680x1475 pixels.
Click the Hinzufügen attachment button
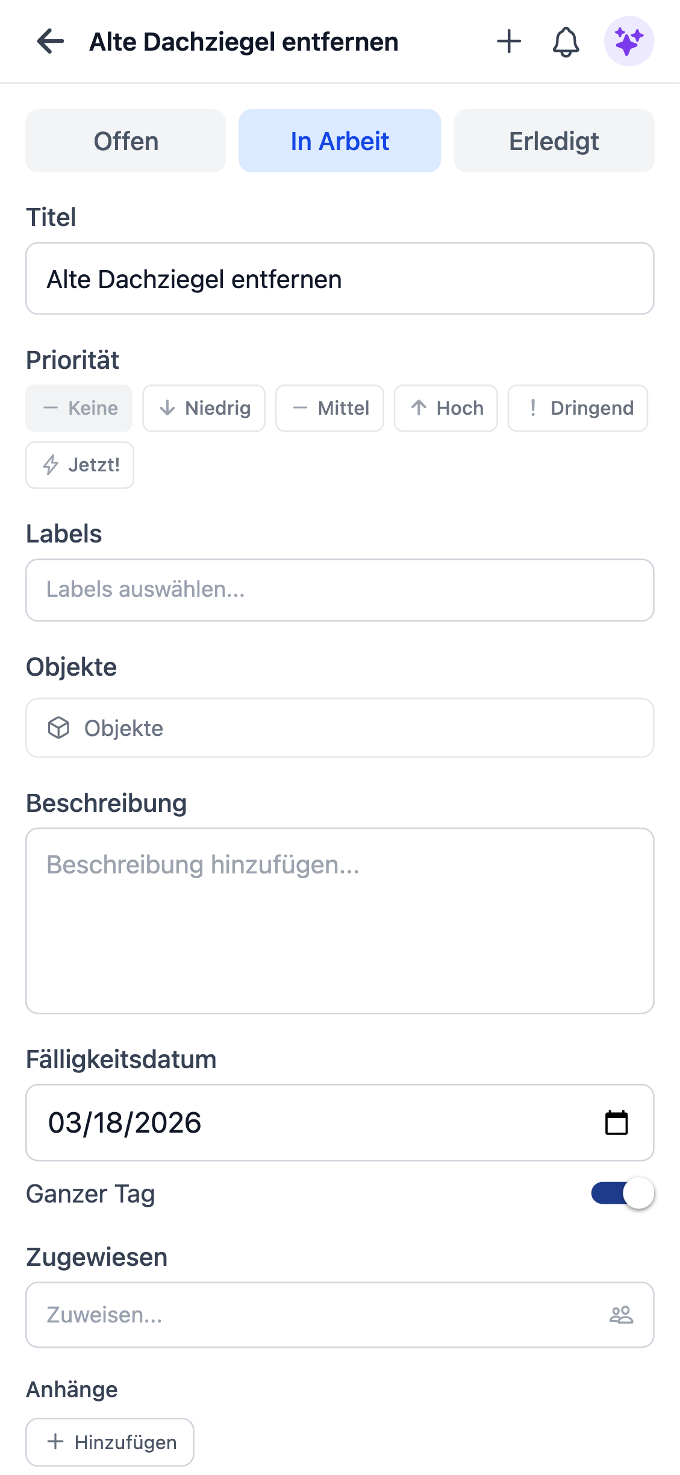click(110, 1442)
